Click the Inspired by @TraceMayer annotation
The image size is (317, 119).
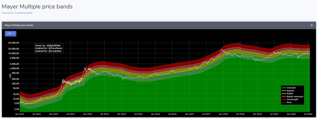tap(48, 48)
